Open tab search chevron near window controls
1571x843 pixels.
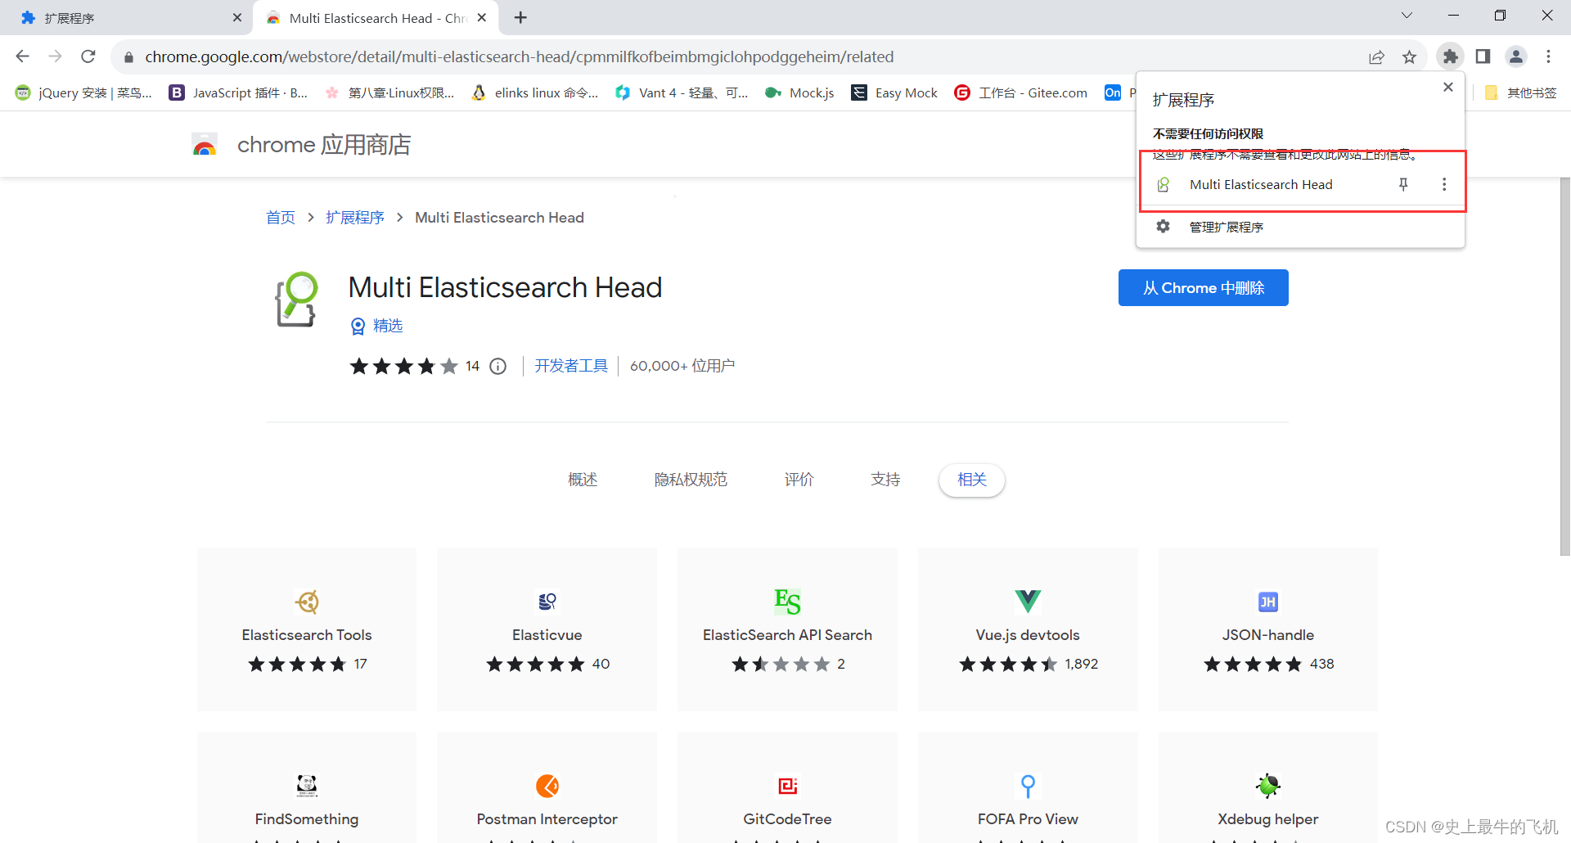pyautogui.click(x=1407, y=16)
